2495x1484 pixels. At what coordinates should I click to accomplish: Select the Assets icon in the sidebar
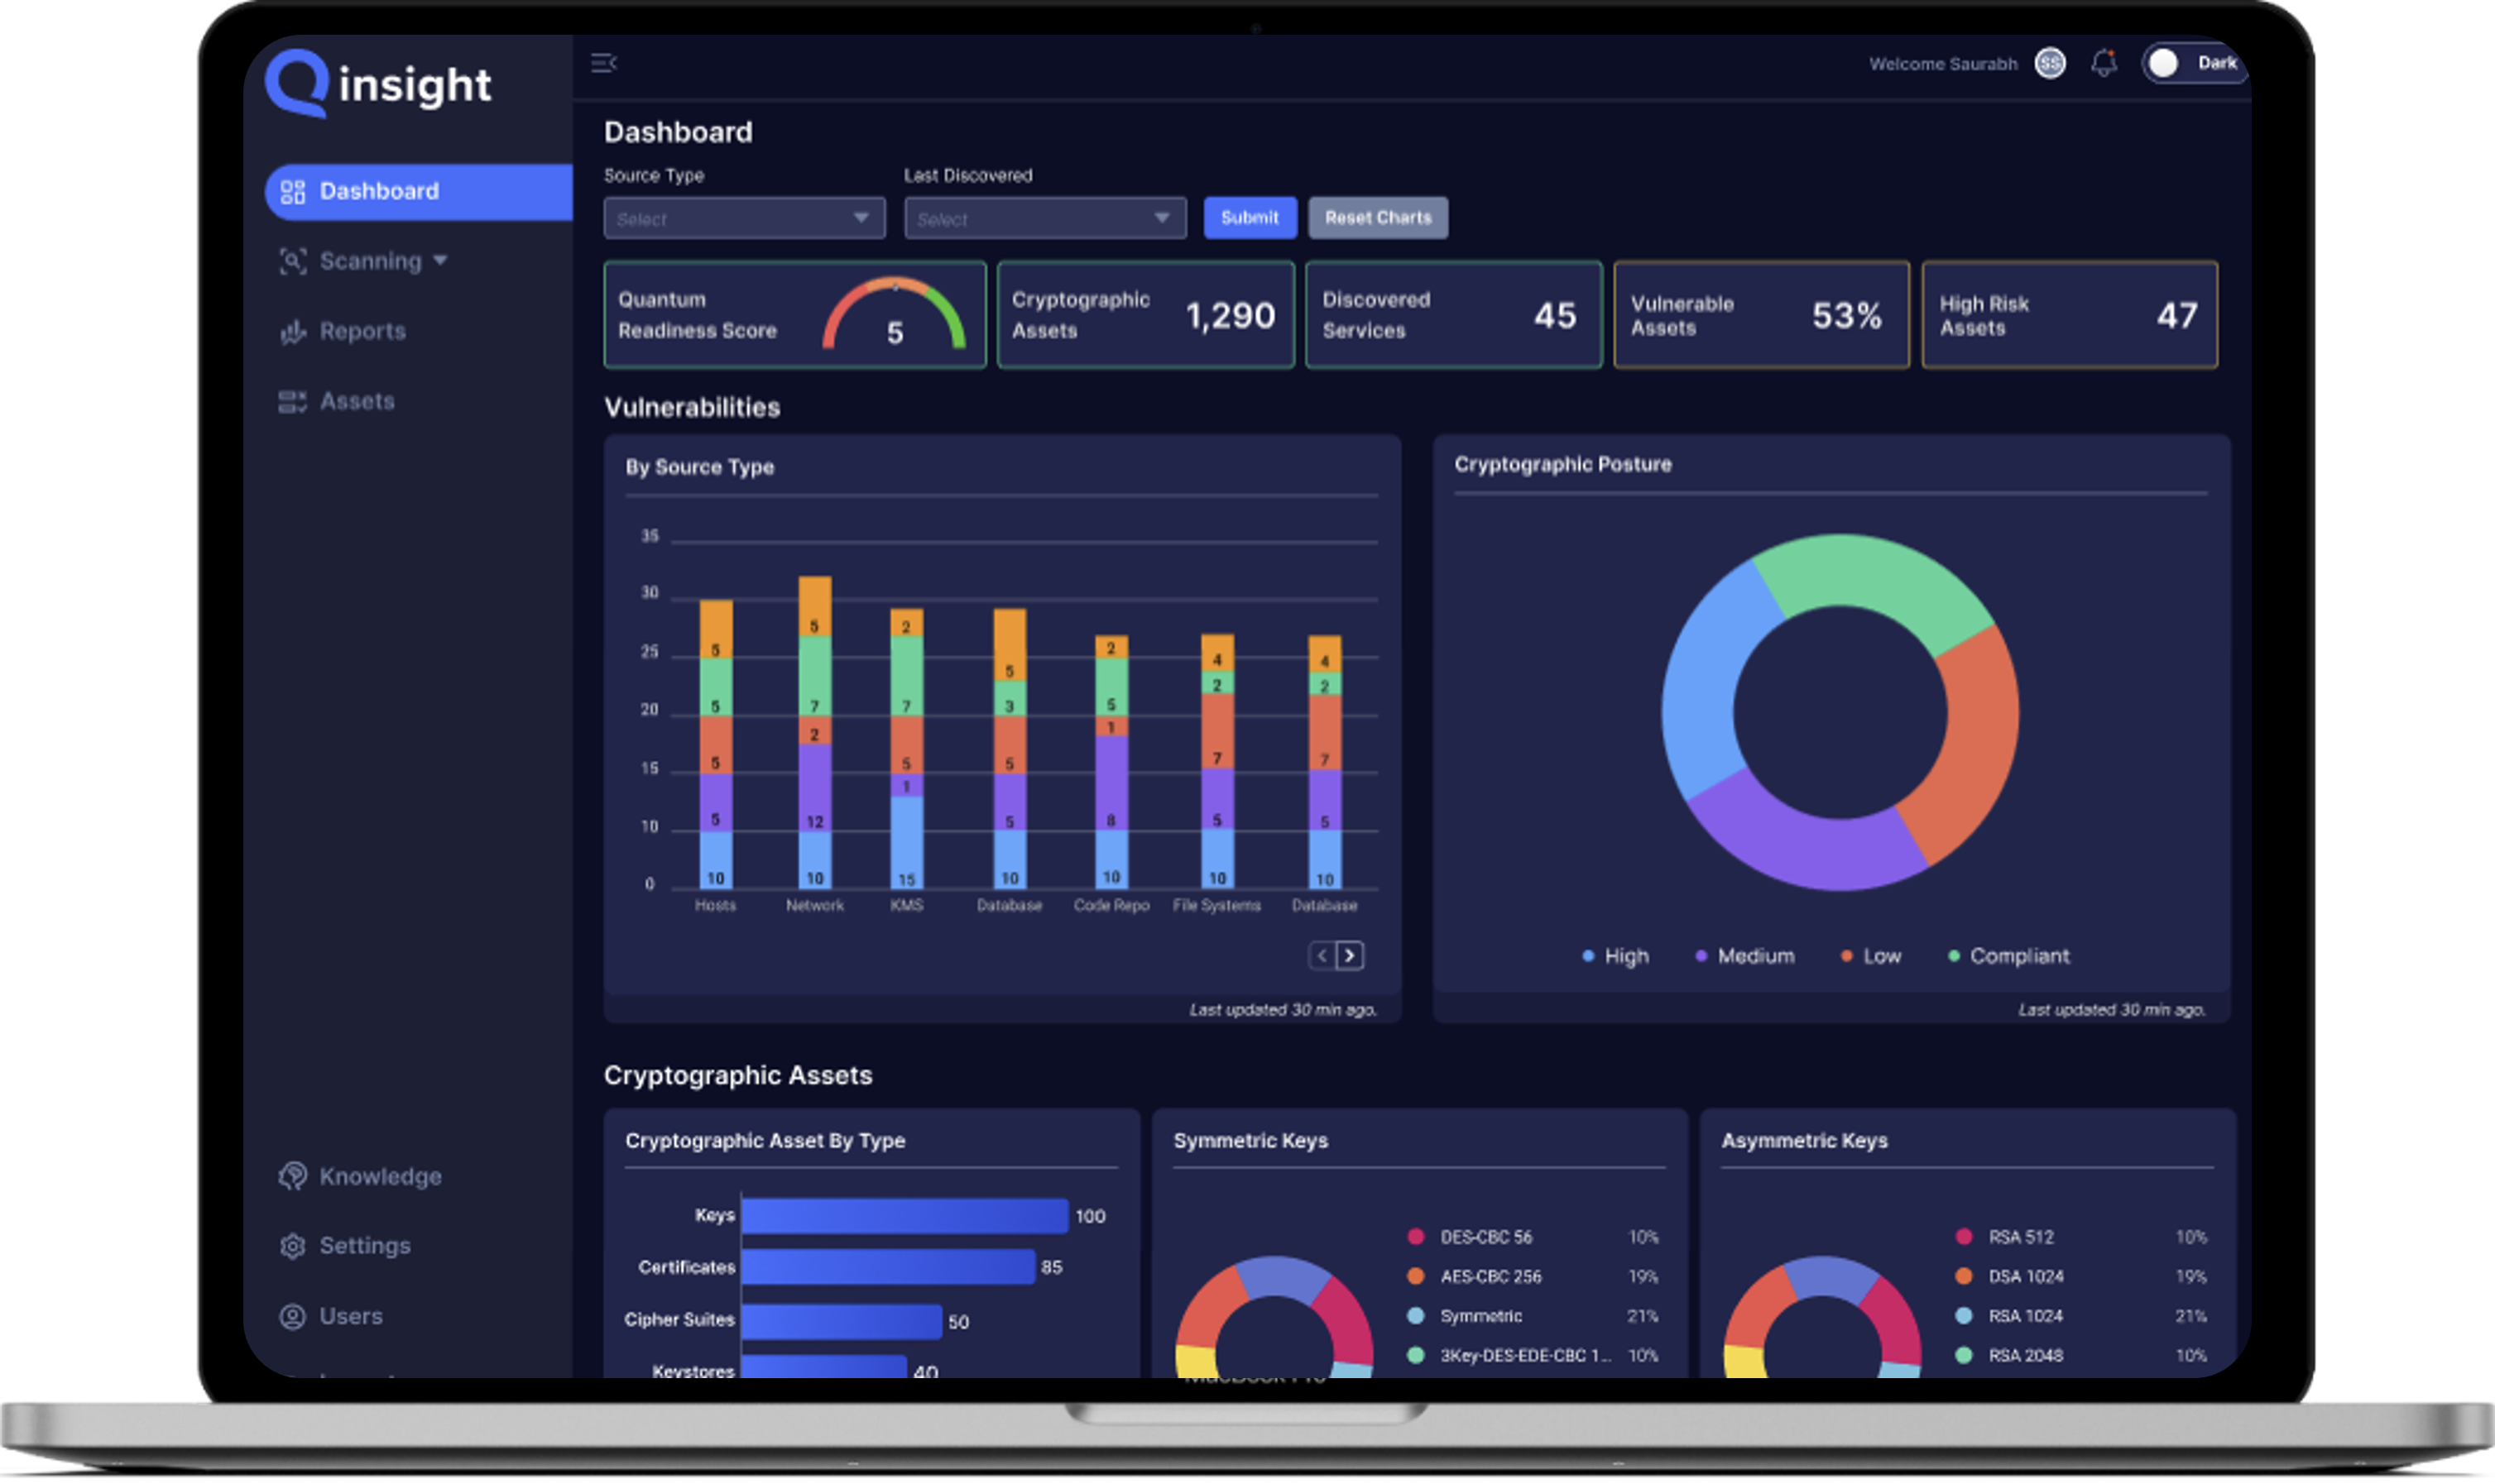click(x=293, y=400)
